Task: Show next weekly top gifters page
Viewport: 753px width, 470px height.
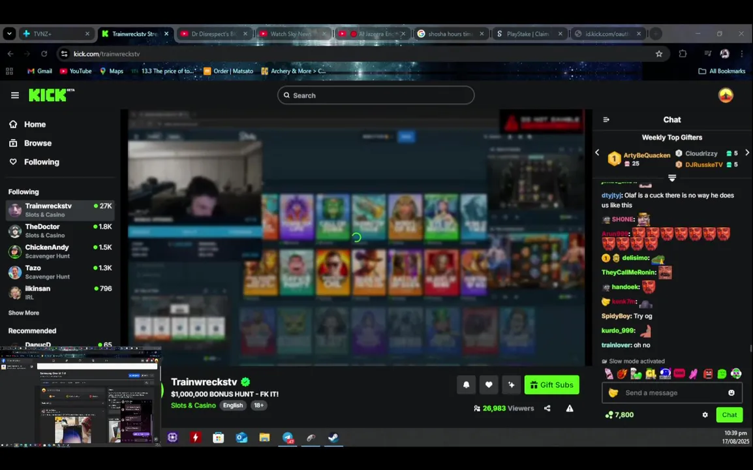Action: (746, 152)
